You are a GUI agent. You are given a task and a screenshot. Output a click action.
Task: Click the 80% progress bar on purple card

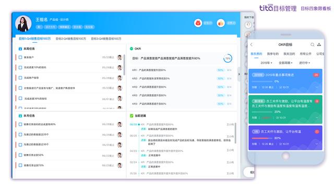(262, 138)
